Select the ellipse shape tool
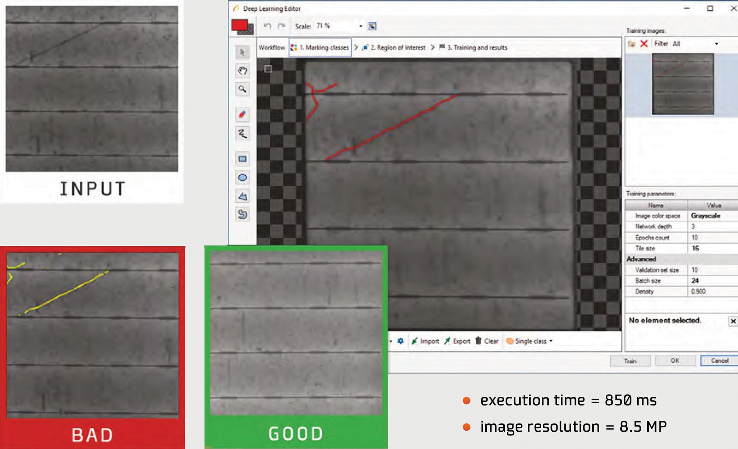 coord(242,178)
